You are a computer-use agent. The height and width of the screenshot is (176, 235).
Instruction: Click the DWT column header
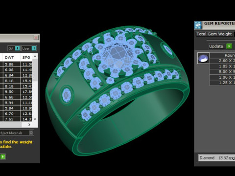coord(11,57)
